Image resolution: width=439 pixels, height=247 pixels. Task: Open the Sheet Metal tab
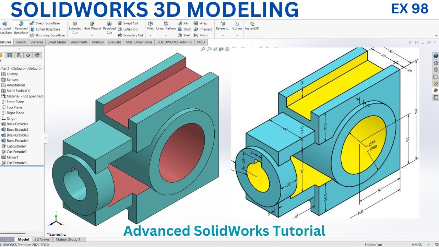pyautogui.click(x=57, y=42)
